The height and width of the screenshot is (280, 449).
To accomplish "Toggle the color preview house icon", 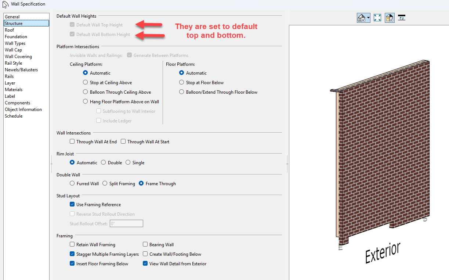I will pyautogui.click(x=390, y=18).
